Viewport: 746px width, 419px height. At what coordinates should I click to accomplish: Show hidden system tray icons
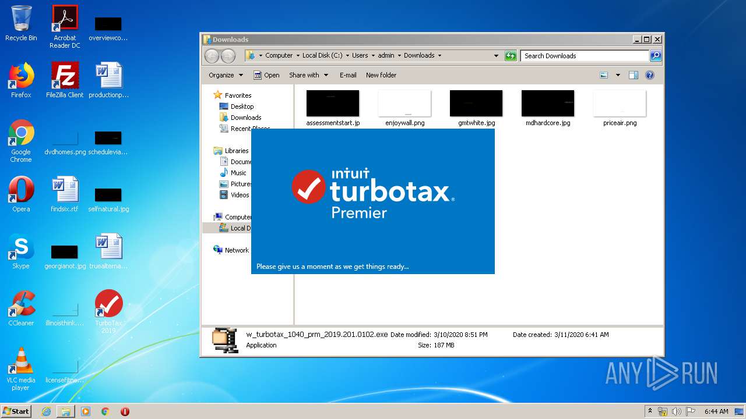[x=650, y=411]
